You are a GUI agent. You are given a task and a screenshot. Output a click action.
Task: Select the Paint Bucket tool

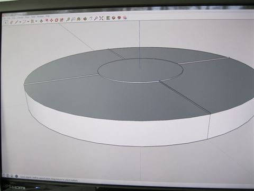coord(79,19)
